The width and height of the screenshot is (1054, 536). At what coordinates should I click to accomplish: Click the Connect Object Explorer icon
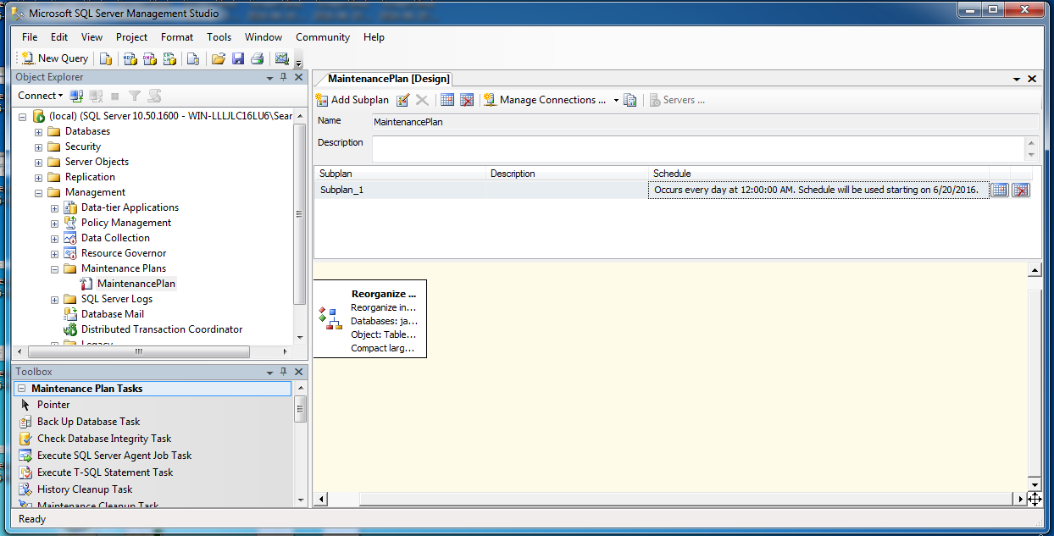tap(76, 96)
